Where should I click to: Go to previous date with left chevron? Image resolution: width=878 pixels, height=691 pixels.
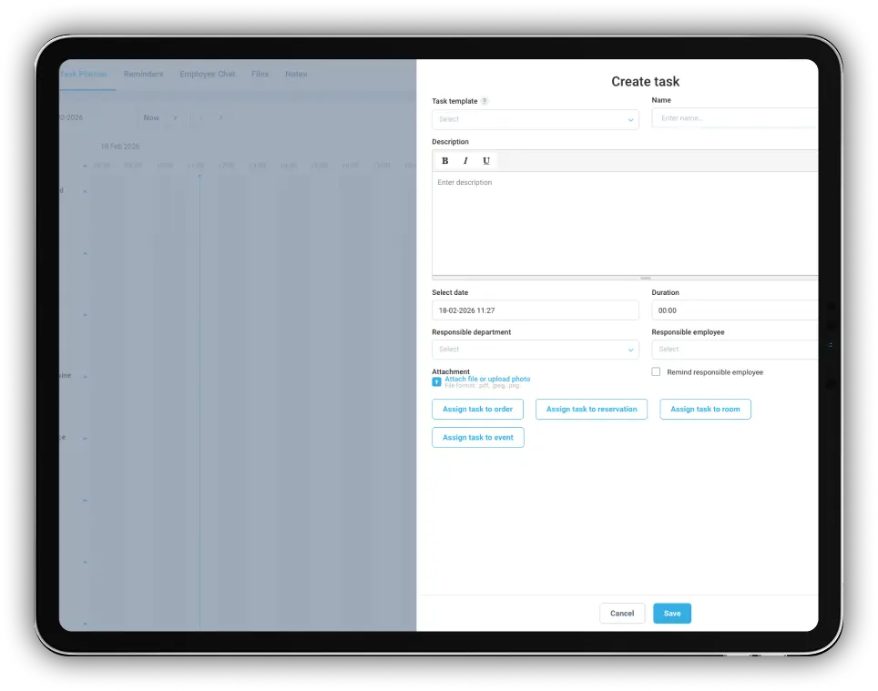[x=201, y=118]
